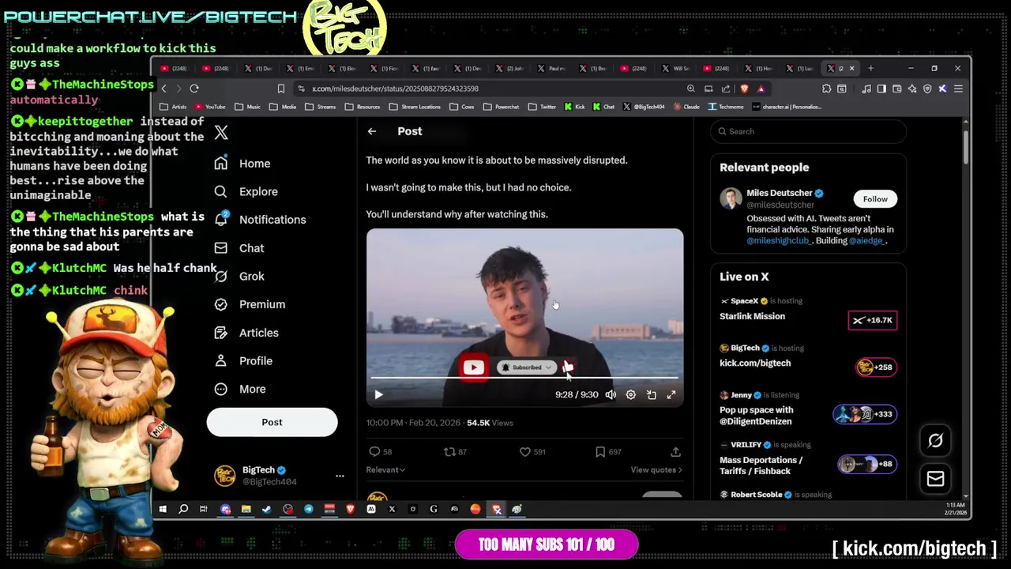
Task: Seek on the video progress bar
Action: coord(524,379)
